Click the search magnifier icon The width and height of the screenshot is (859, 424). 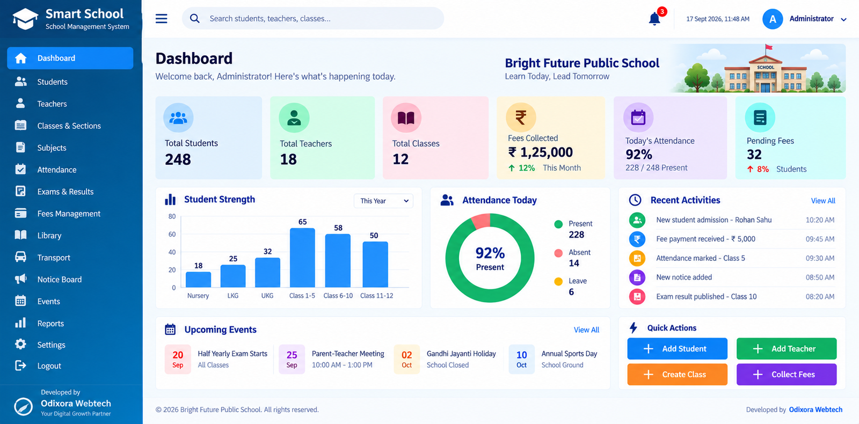(195, 19)
